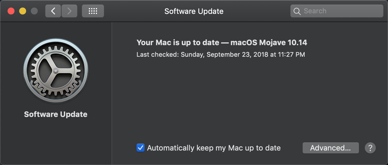Click the gray disabled zoom window button
The width and height of the screenshot is (388, 165).
coord(34,11)
